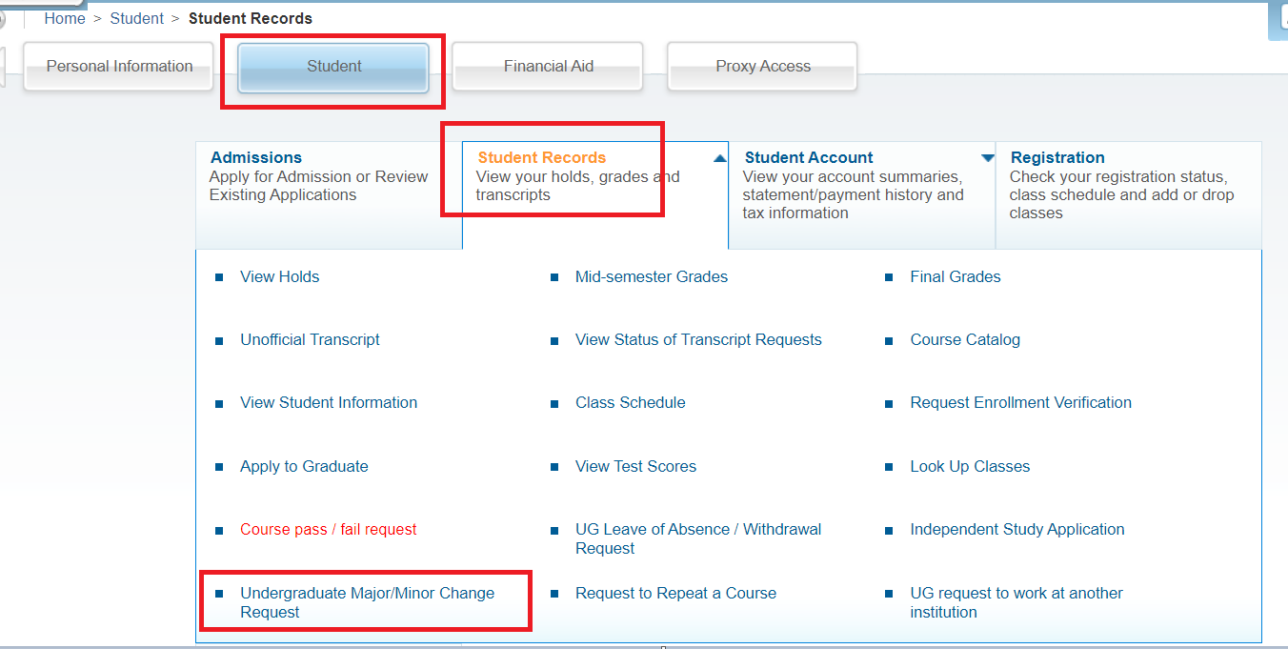Open Request to Repeat a Course
The image size is (1288, 649).
click(x=675, y=593)
